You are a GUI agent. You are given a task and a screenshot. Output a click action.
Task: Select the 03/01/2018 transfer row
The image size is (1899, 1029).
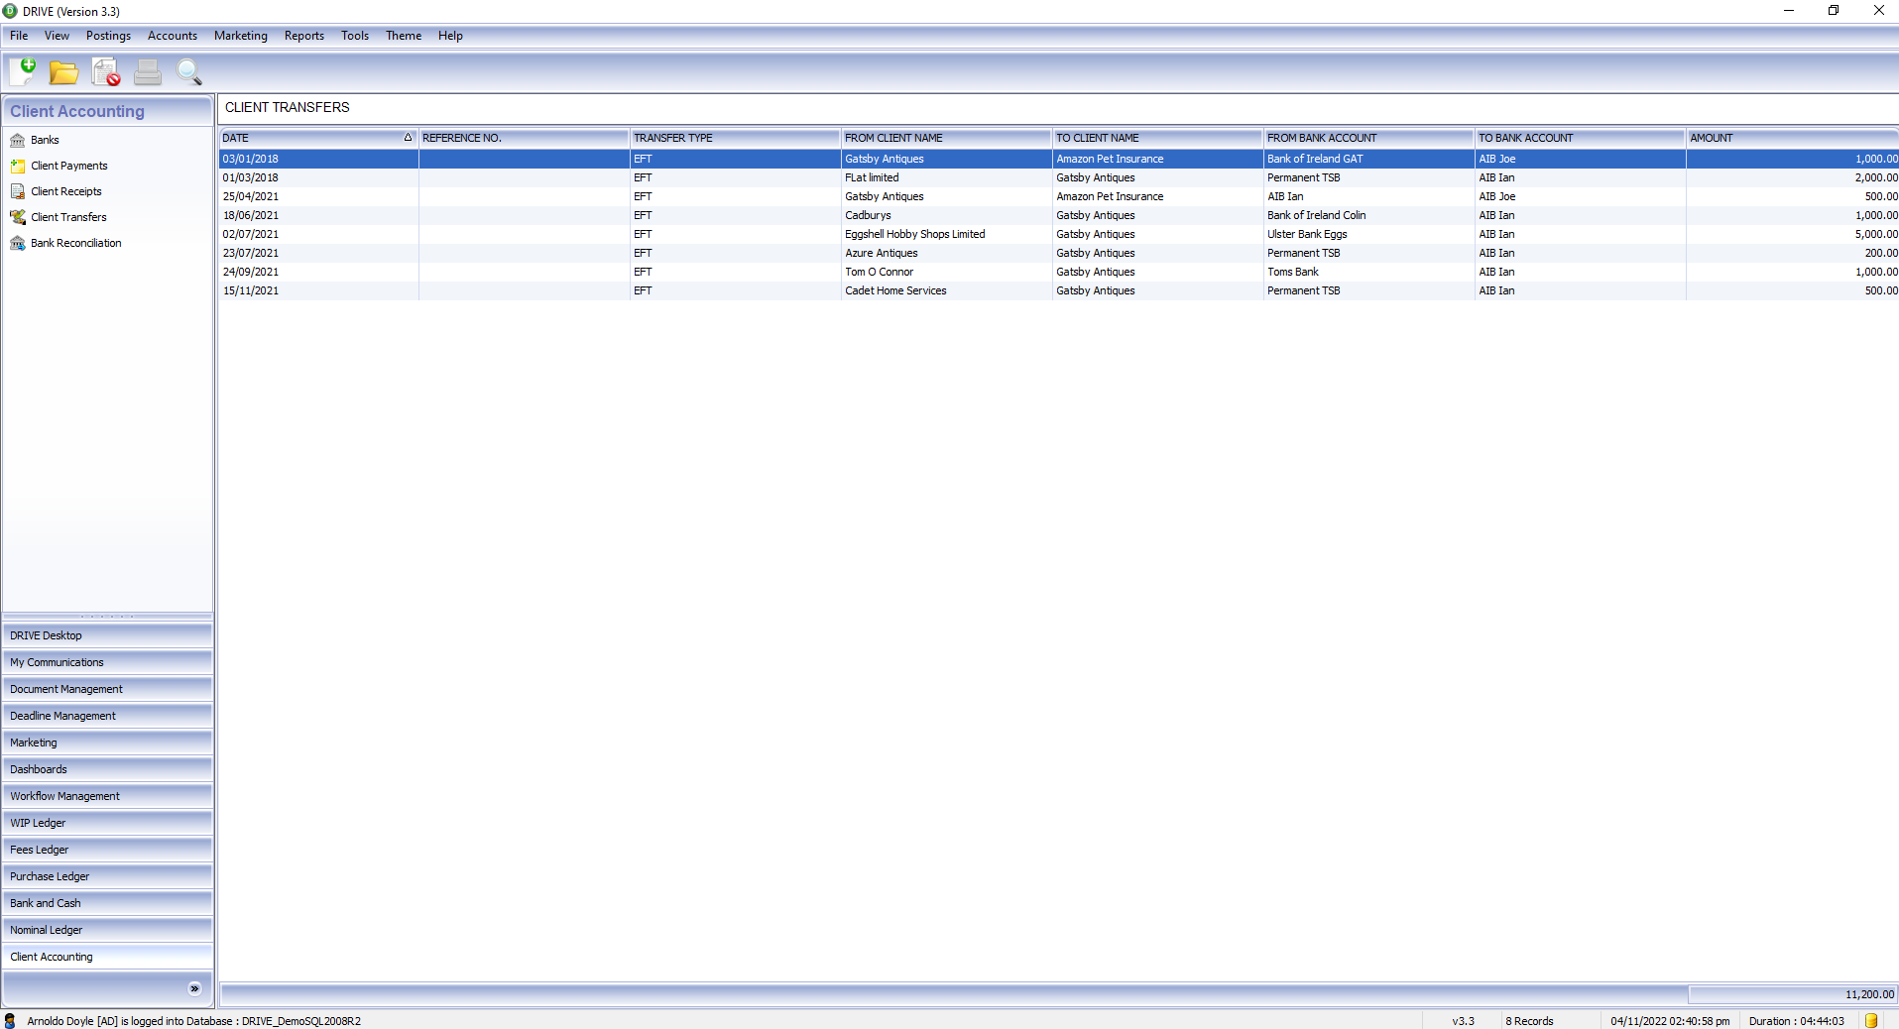coord(1058,159)
